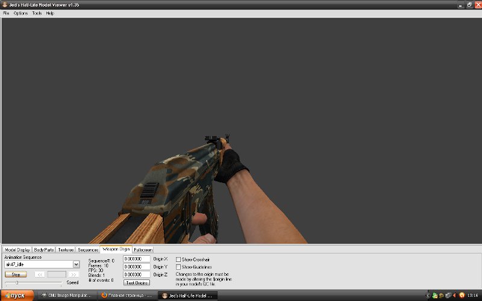
Task: Enable the Show Guidelines checkbox
Action: tap(178, 267)
